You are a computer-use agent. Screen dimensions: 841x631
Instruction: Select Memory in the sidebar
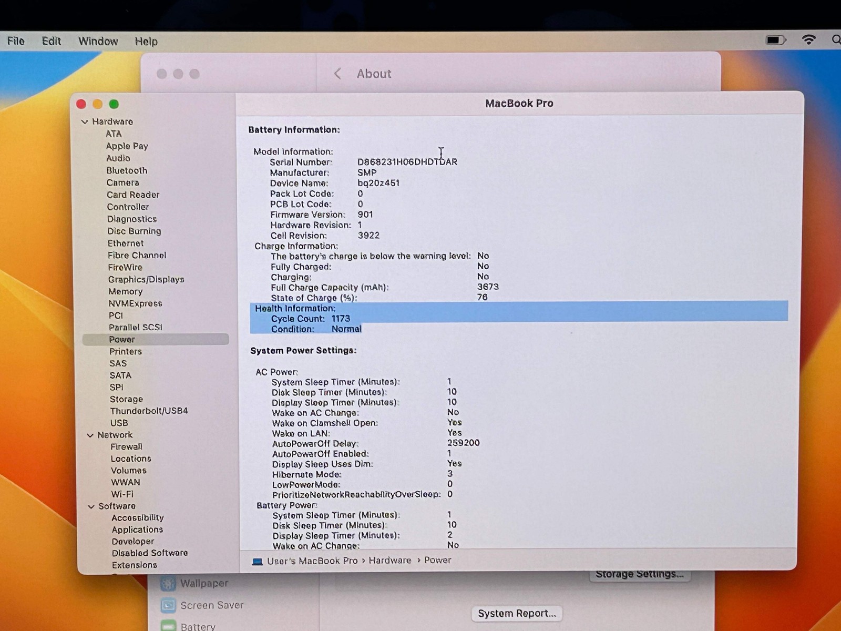[x=126, y=291]
